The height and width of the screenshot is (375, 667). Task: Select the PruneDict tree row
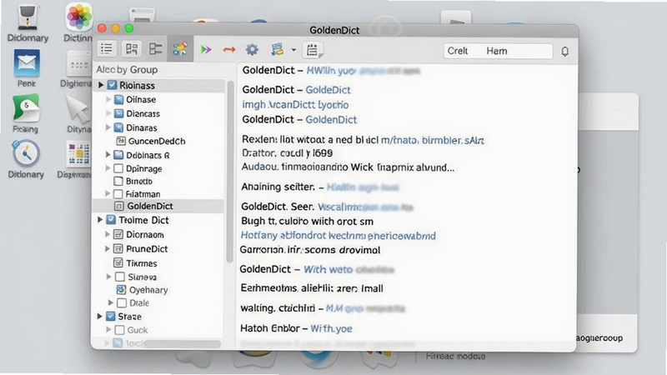(158, 248)
